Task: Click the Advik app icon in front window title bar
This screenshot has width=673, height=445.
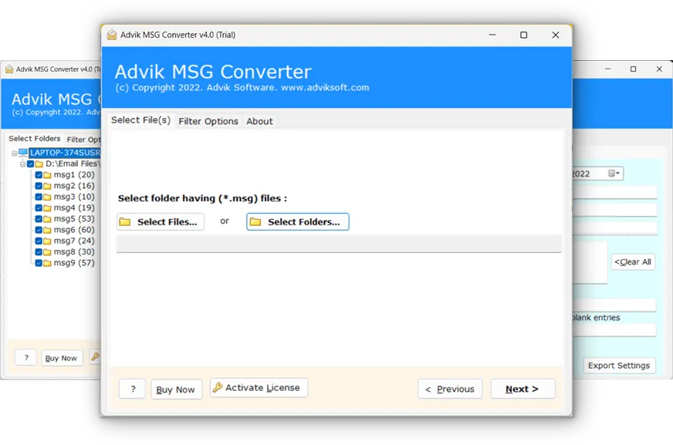Action: point(112,35)
